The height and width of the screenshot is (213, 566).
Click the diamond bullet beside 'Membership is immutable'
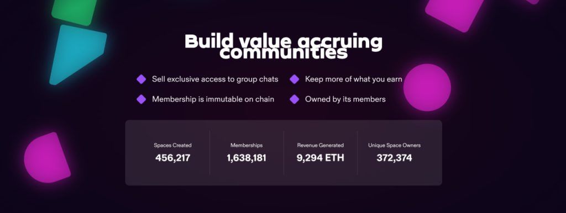(x=141, y=99)
